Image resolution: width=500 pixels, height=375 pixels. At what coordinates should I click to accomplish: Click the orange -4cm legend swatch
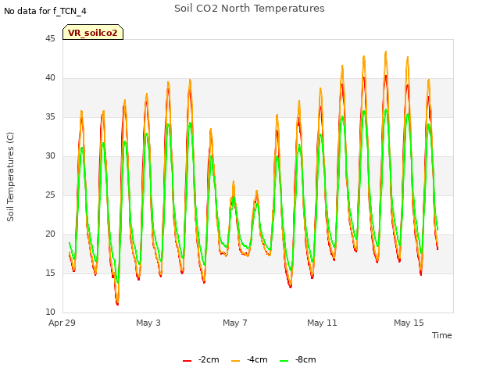pos(235,361)
